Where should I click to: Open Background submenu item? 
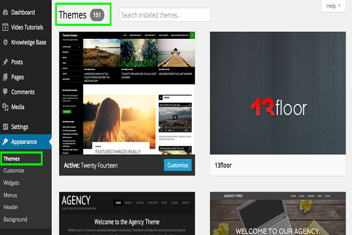[x=15, y=219]
